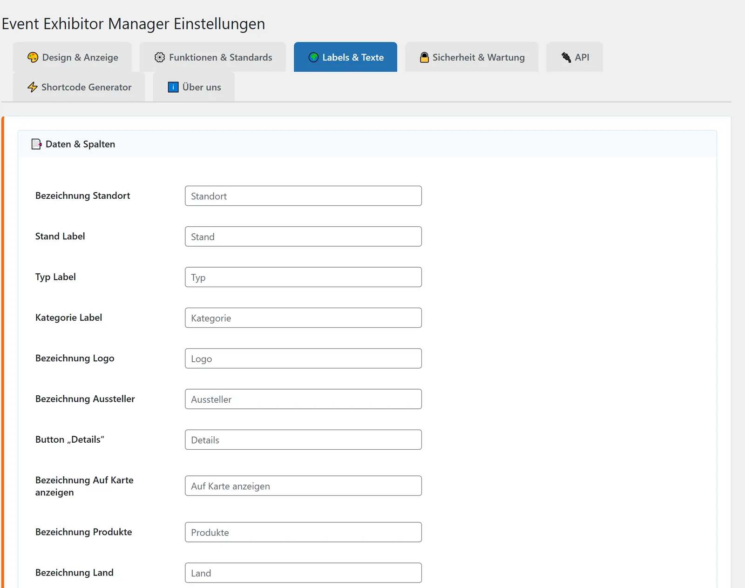Image resolution: width=745 pixels, height=588 pixels.
Task: Select the Bezeichnung Produkte field
Action: (303, 532)
